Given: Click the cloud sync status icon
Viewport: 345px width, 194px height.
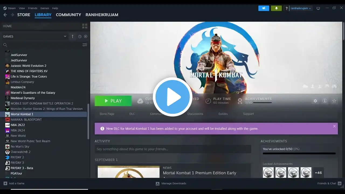Looking at the screenshot, I should pyautogui.click(x=140, y=101).
